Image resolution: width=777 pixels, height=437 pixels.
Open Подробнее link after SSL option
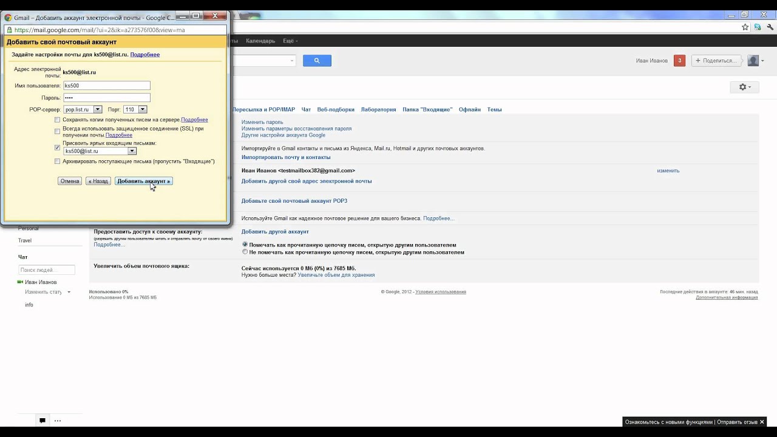pyautogui.click(x=118, y=135)
